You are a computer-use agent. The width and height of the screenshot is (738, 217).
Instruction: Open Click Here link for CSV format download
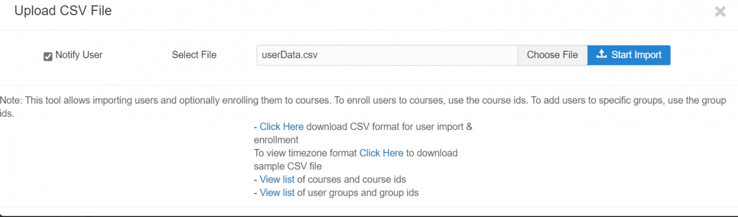281,127
